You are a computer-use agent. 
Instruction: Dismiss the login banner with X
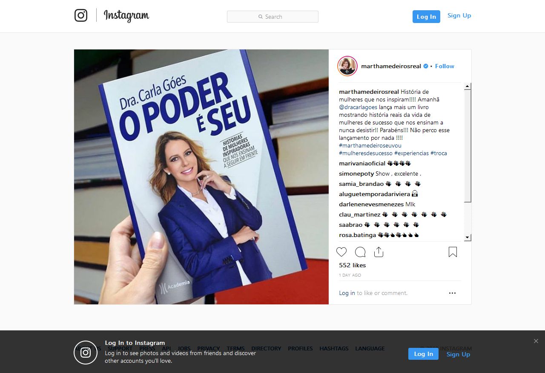tap(536, 341)
